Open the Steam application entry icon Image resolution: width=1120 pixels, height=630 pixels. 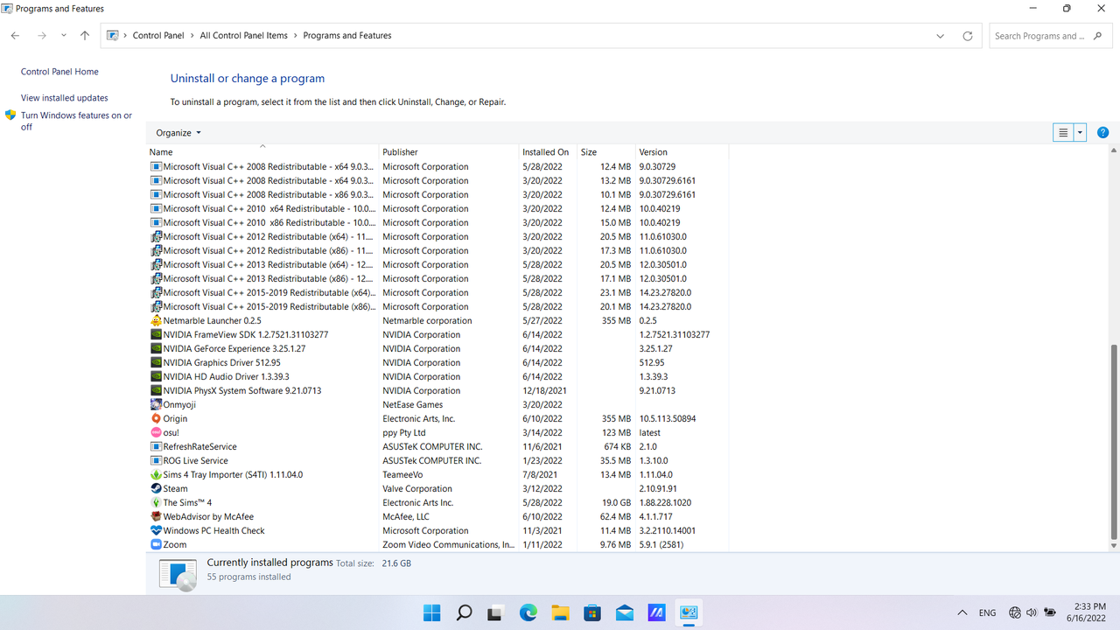tap(156, 488)
